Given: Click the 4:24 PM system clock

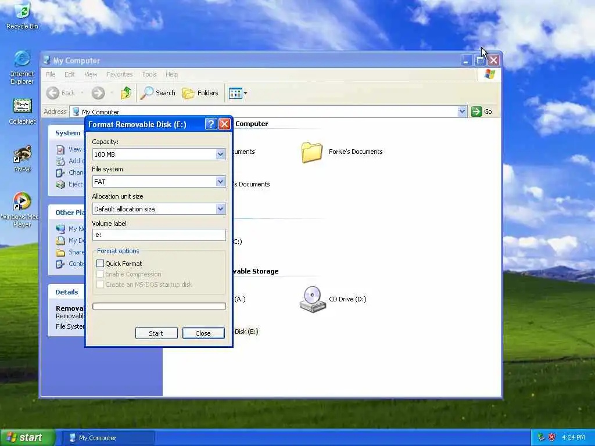Looking at the screenshot, I should click(573, 437).
